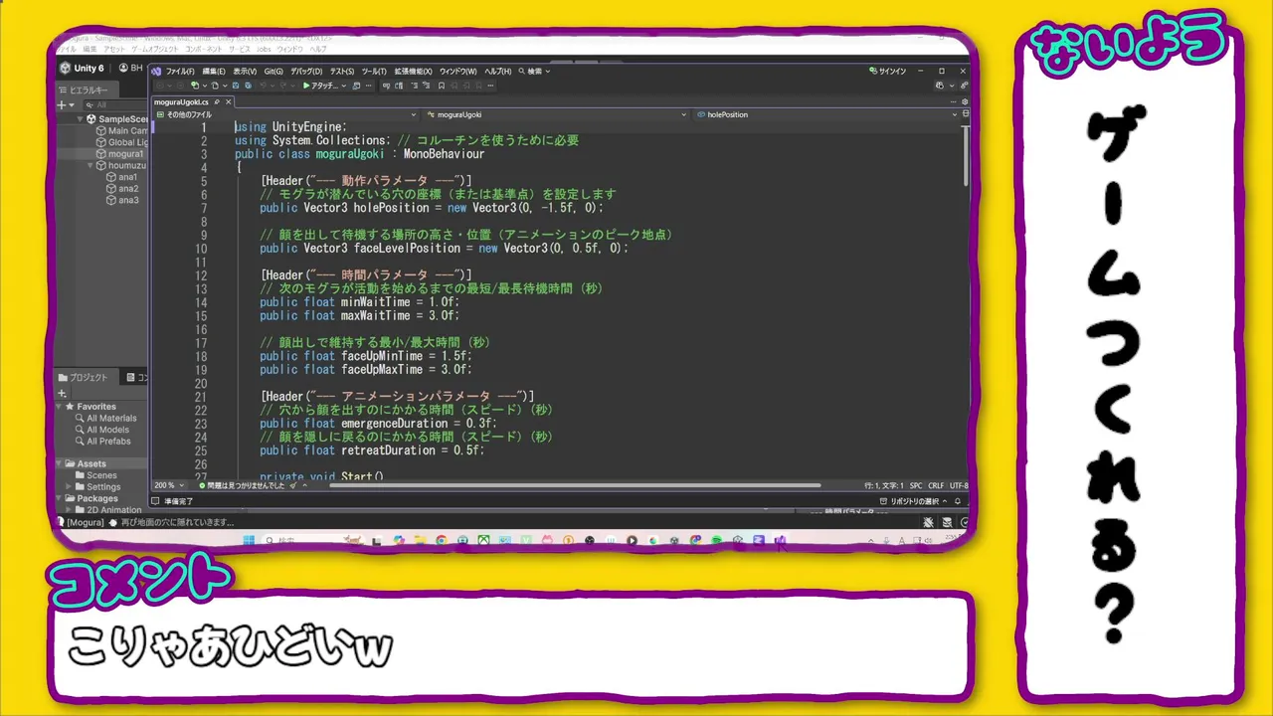The height and width of the screenshot is (716, 1273).
Task: Click the Visual Studio logo icon
Action: (x=156, y=72)
